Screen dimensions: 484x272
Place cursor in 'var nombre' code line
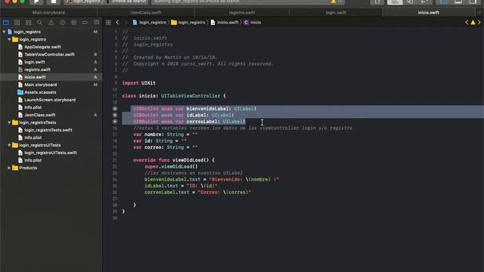[165, 134]
